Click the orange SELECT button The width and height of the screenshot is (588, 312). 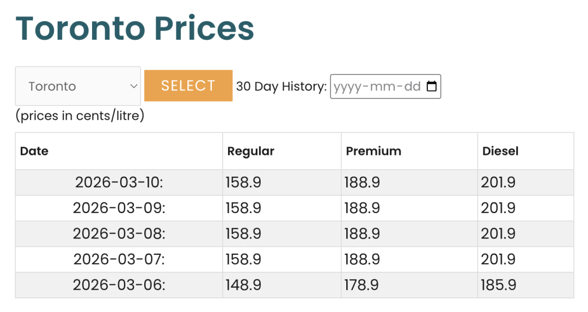coord(188,86)
